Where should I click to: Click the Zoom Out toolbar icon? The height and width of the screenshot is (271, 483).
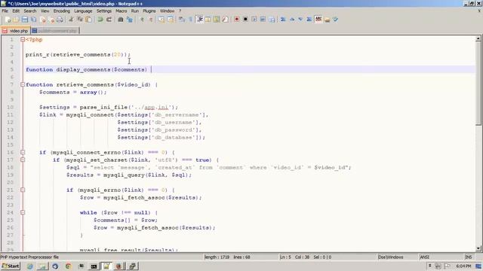pyautogui.click(x=151, y=20)
